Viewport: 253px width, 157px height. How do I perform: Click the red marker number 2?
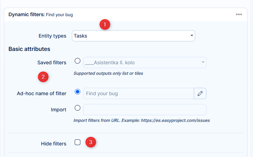click(43, 77)
